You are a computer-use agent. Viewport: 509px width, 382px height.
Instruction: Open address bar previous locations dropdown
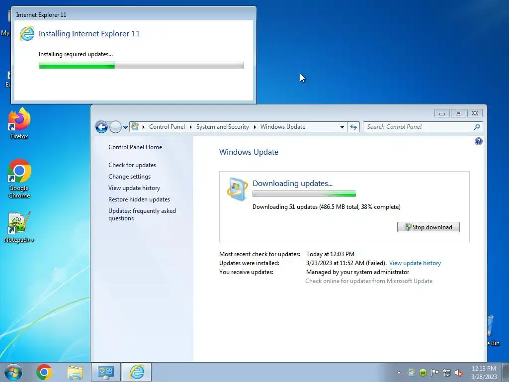tap(342, 127)
